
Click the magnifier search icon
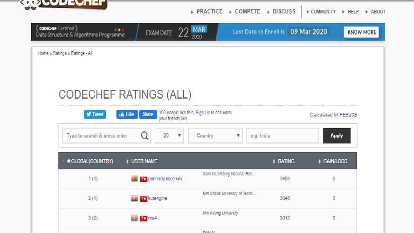coord(145,136)
